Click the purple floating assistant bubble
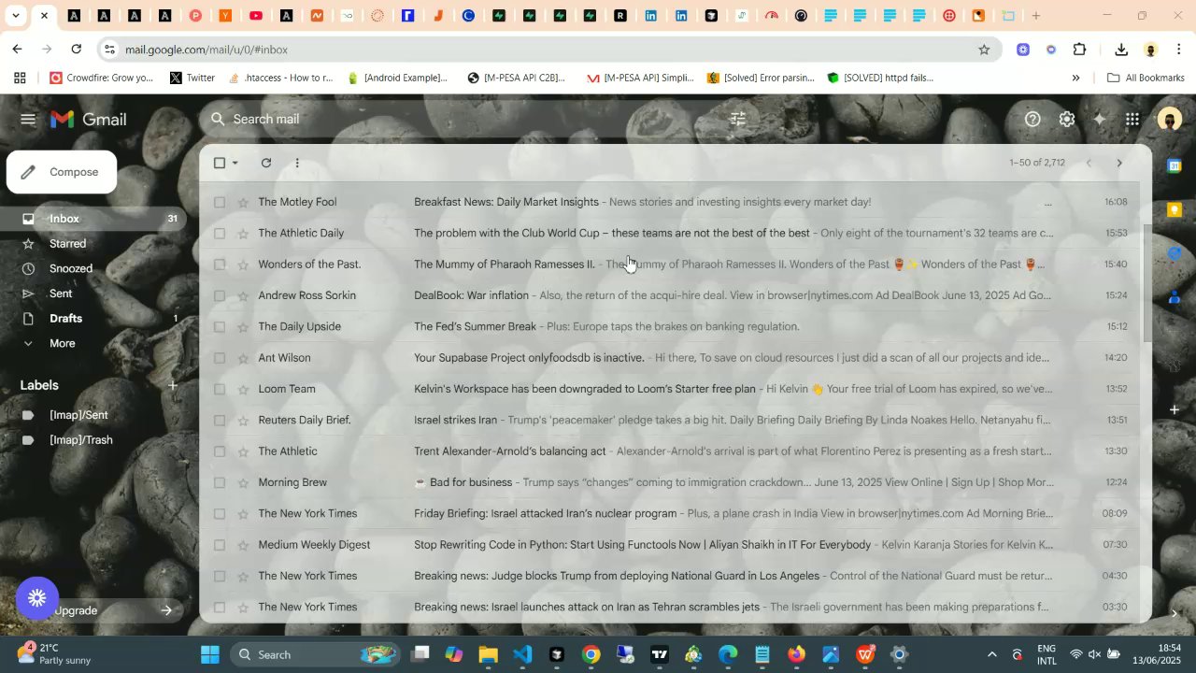Screen dimensions: 1196x673 tap(37, 598)
